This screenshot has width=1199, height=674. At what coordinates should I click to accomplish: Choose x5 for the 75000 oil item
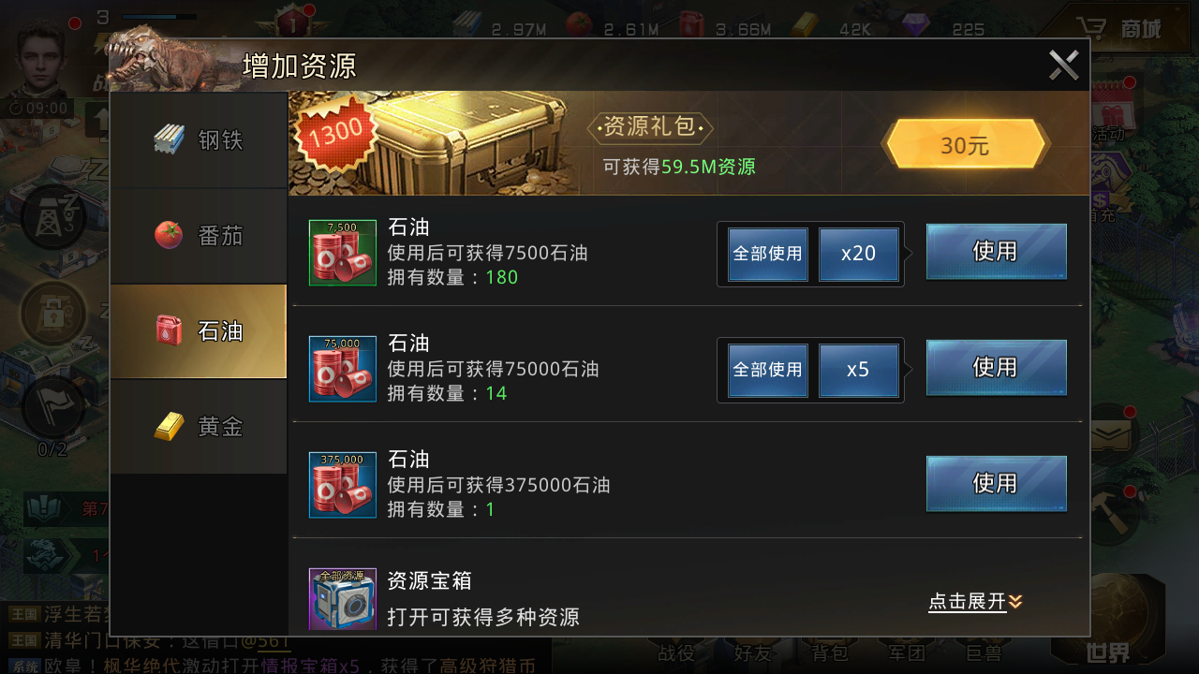tap(859, 370)
